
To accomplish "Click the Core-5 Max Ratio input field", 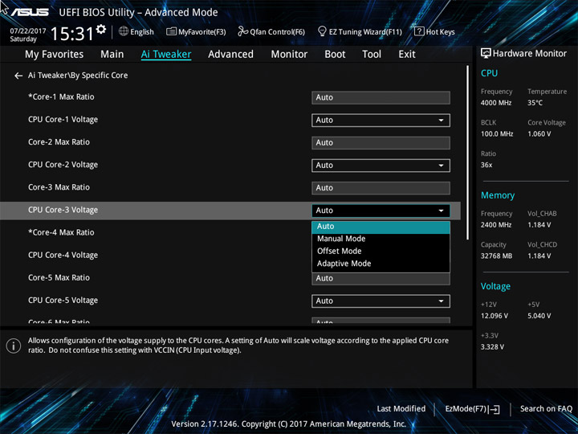I will 381,279.
